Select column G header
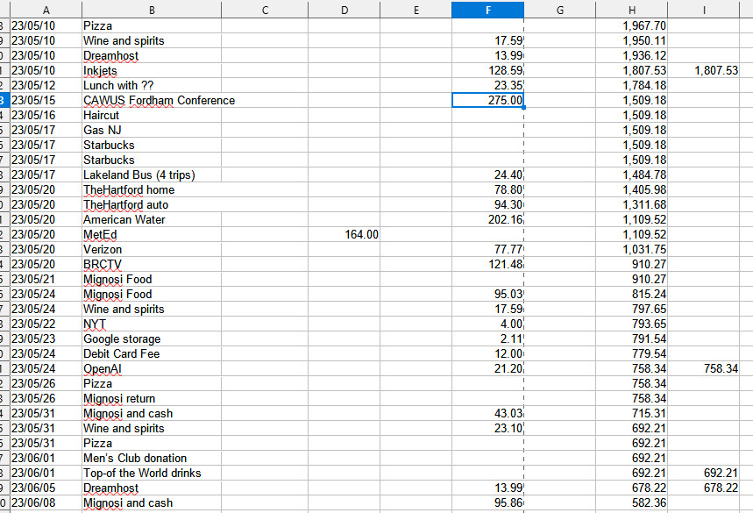This screenshot has width=753, height=513. (560, 11)
